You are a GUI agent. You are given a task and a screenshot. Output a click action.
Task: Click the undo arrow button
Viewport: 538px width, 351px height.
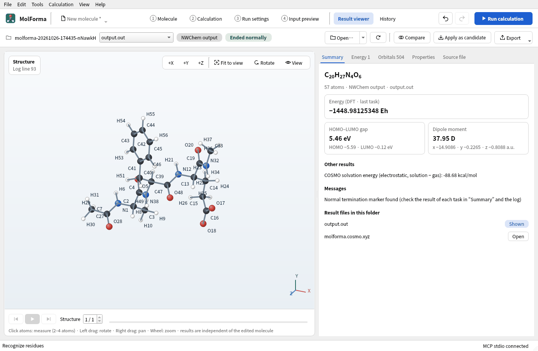click(446, 19)
